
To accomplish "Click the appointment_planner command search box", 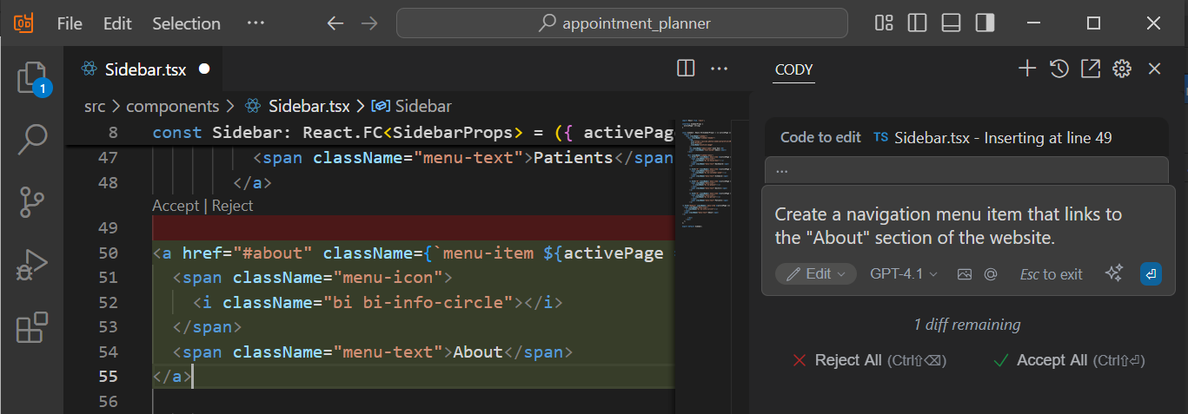I will click(x=622, y=23).
